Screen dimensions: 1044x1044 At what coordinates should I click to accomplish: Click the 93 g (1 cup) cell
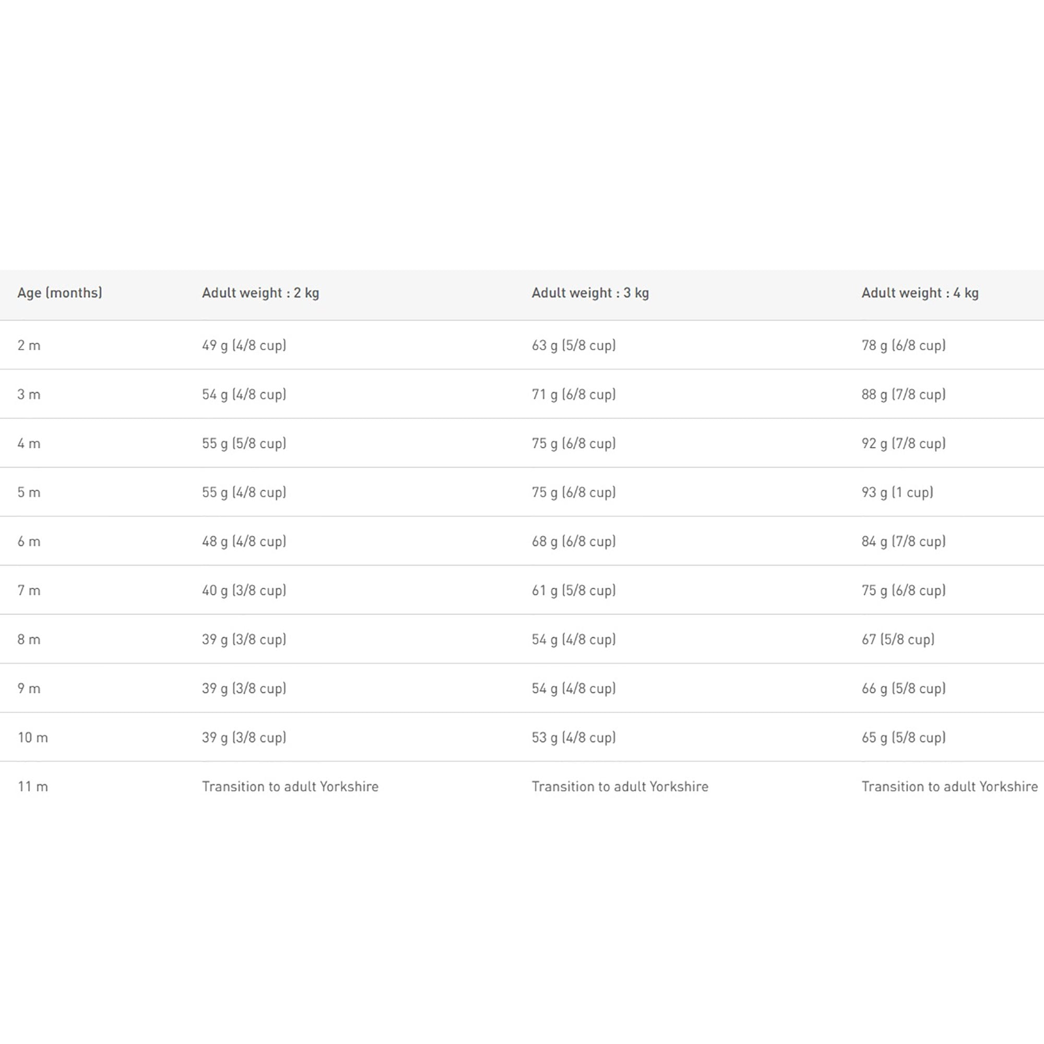pos(897,492)
